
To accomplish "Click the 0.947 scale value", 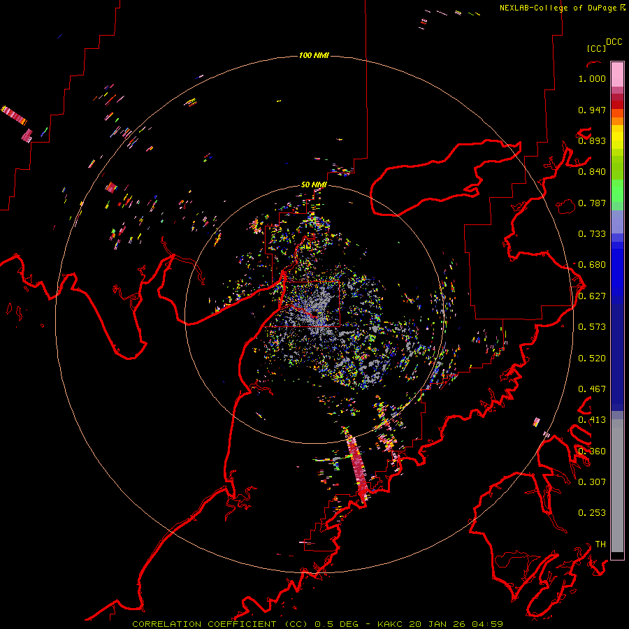I will point(592,110).
